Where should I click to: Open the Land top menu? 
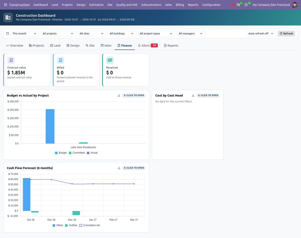point(55,5)
